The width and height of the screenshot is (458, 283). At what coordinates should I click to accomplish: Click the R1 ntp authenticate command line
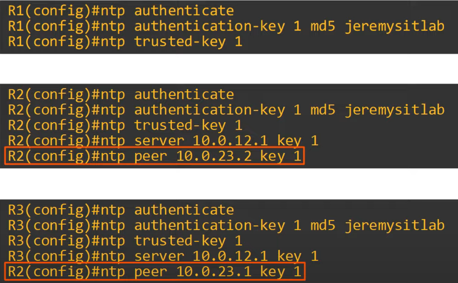point(121,11)
